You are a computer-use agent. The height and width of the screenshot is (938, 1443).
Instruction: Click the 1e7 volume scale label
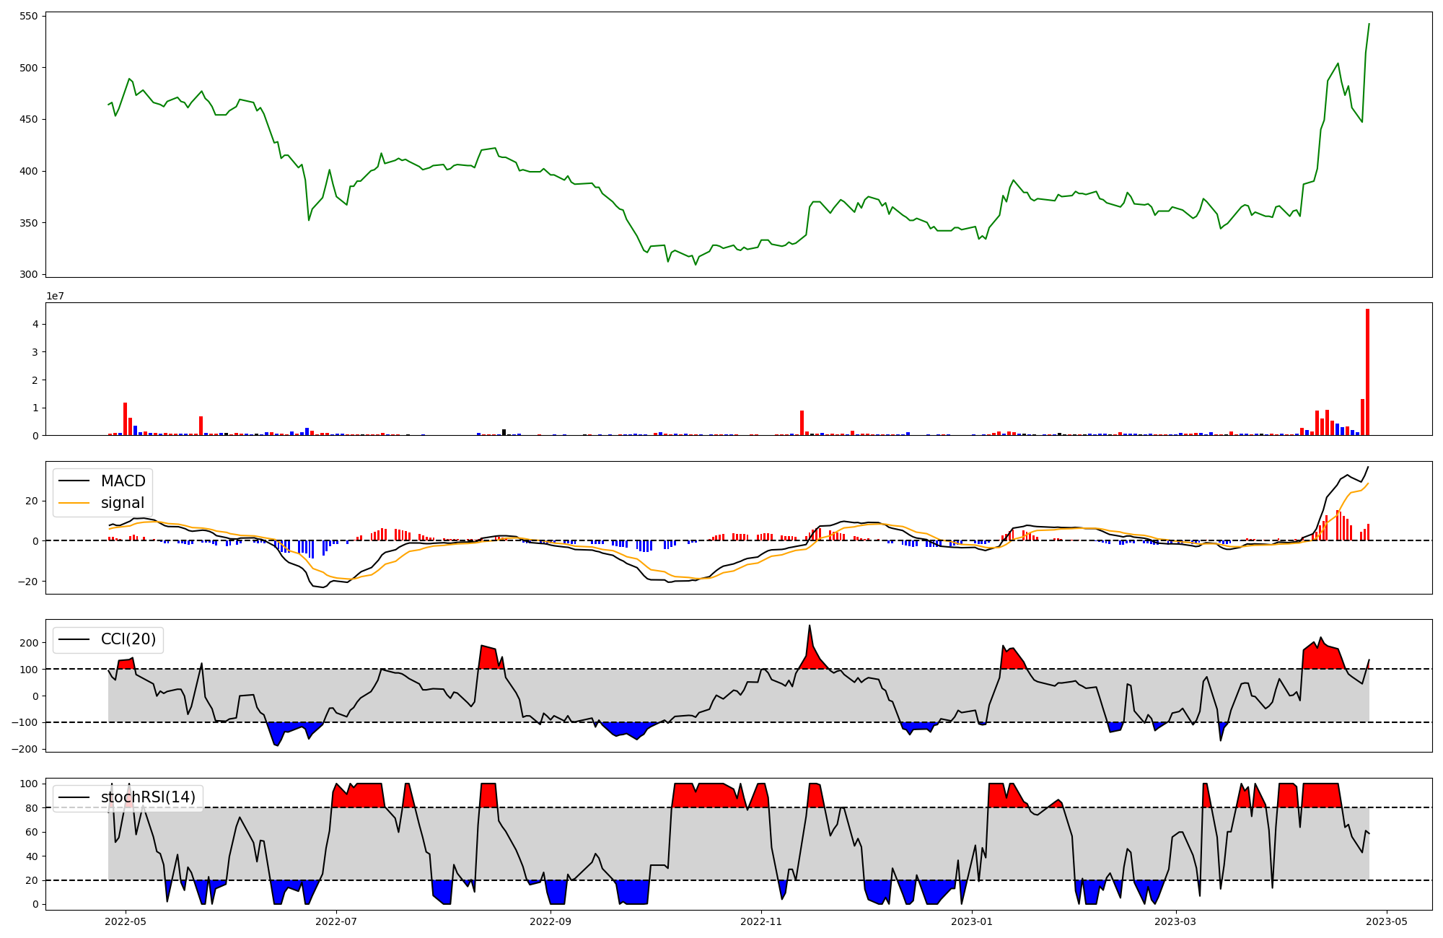(55, 296)
